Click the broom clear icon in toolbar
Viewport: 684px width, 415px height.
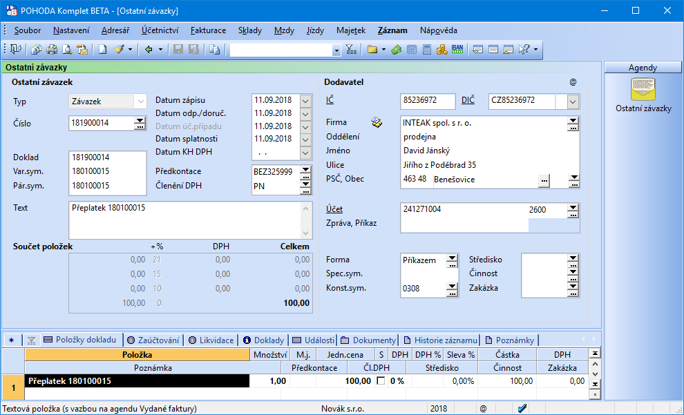(x=119, y=50)
